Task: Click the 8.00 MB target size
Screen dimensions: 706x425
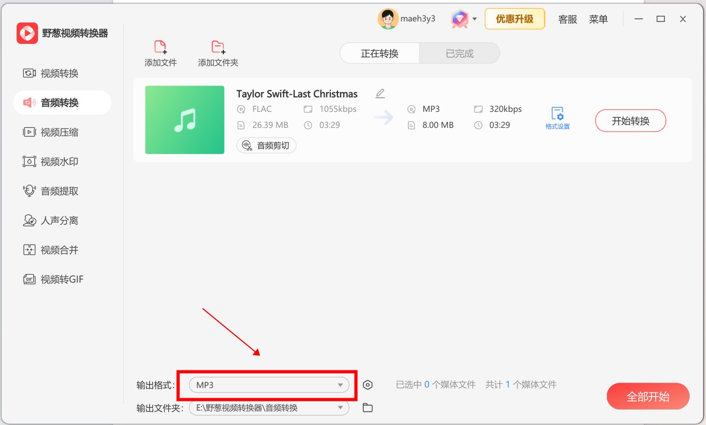Action: click(x=438, y=125)
